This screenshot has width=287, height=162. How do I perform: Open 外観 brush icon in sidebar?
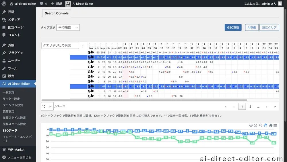click(4, 45)
